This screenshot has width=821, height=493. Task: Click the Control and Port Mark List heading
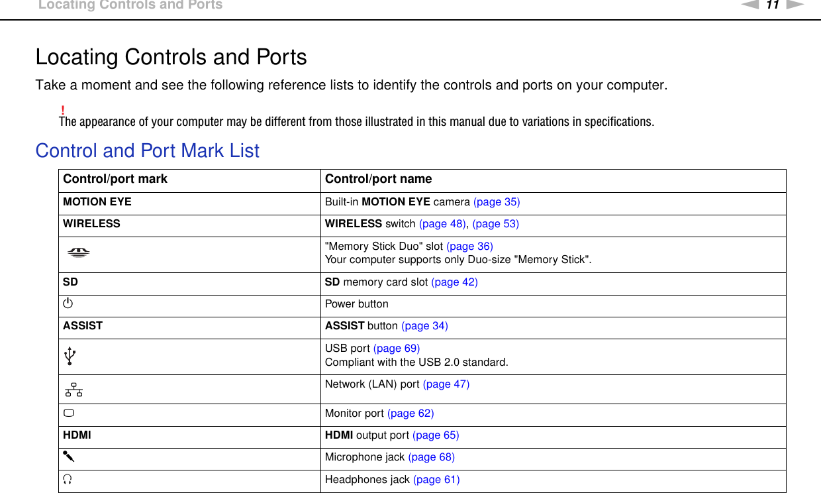tap(147, 150)
